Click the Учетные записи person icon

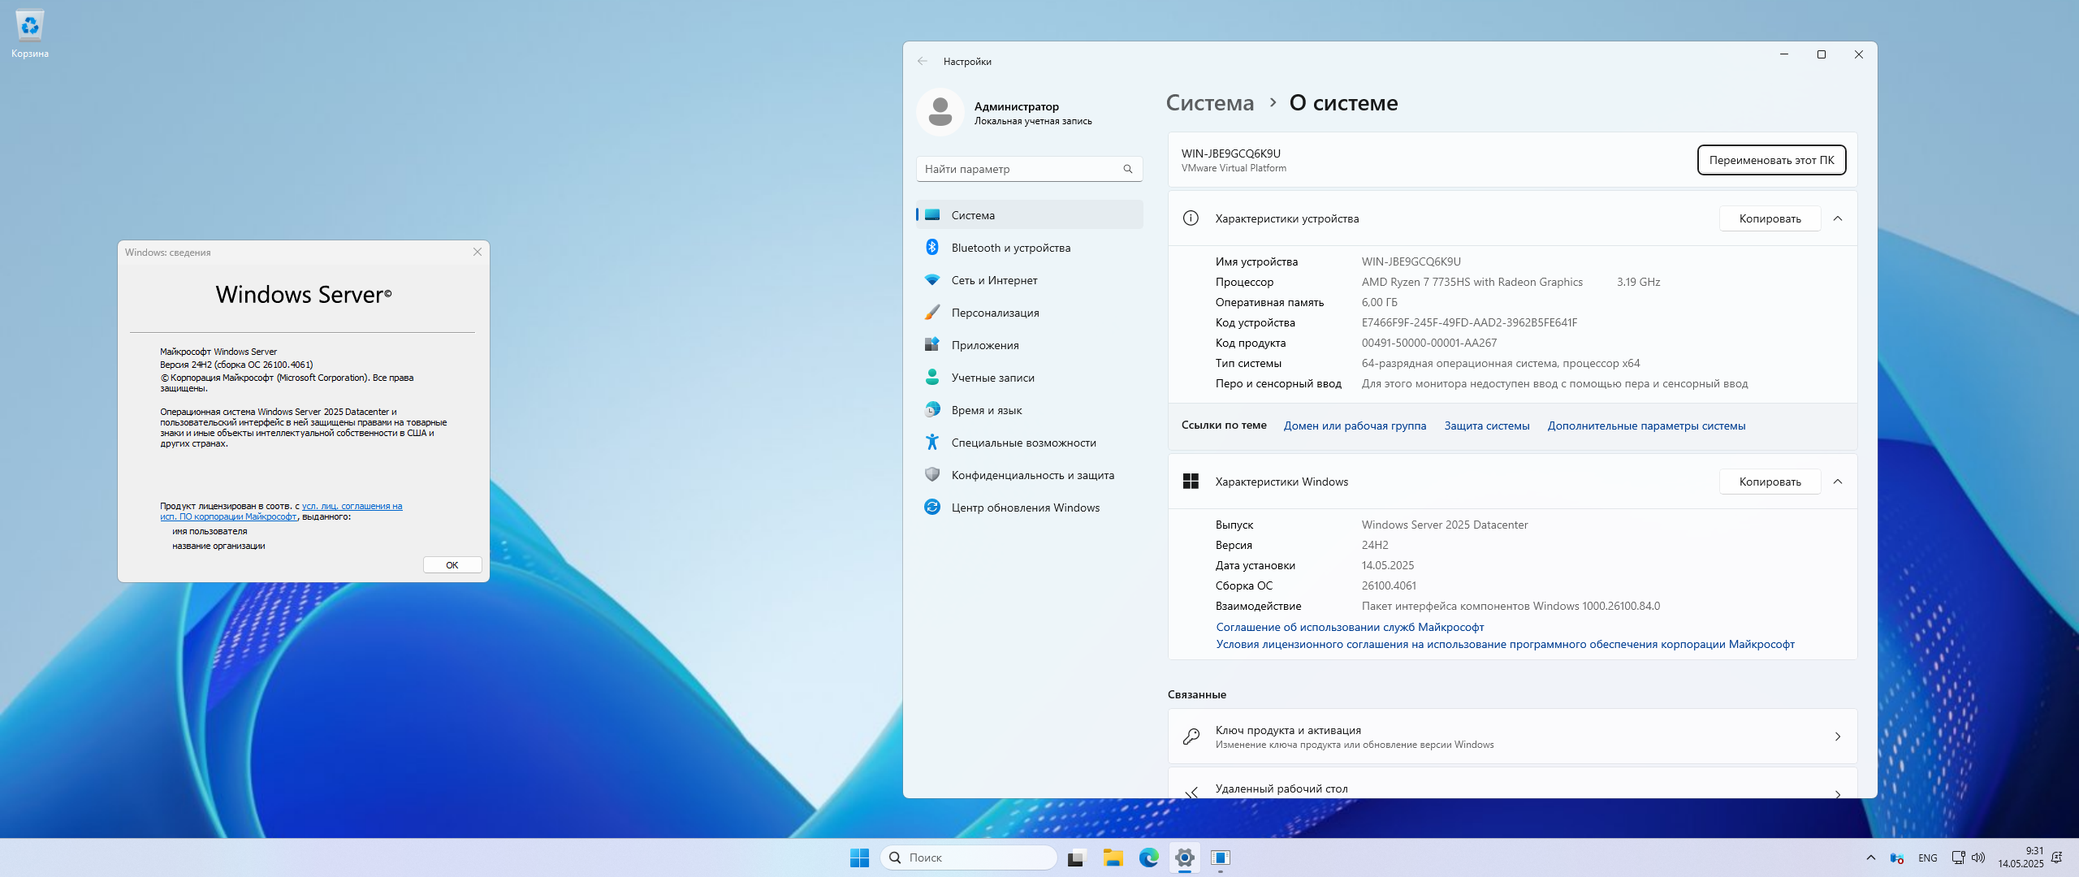932,378
